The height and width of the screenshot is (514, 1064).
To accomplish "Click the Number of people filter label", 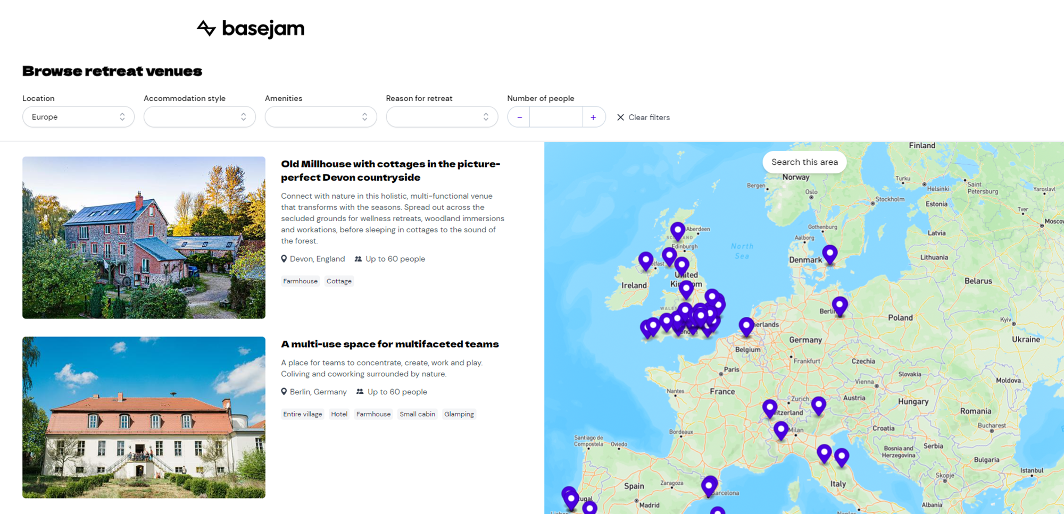I will tap(541, 98).
